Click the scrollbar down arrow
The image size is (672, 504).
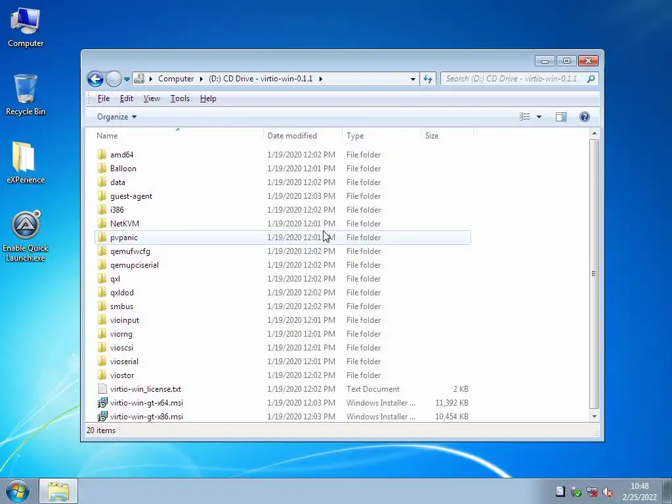click(595, 416)
